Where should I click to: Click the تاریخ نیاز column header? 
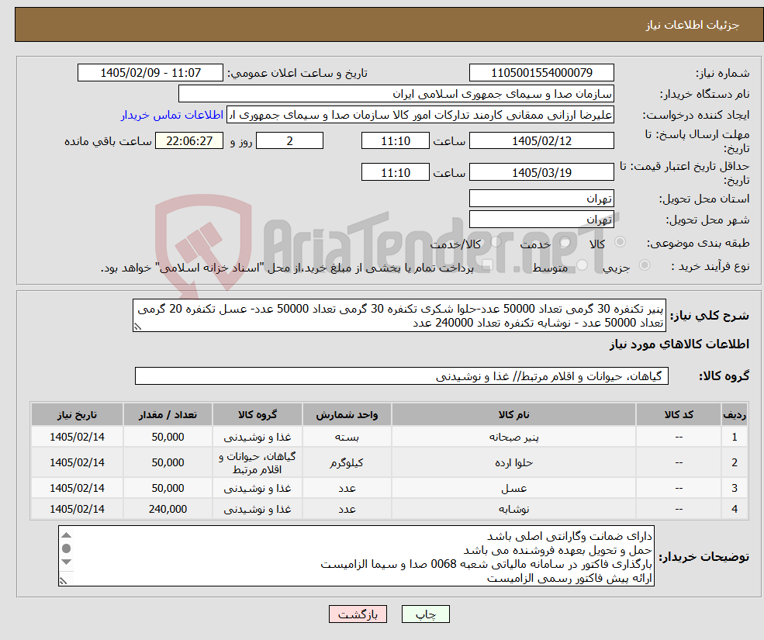pos(77,414)
